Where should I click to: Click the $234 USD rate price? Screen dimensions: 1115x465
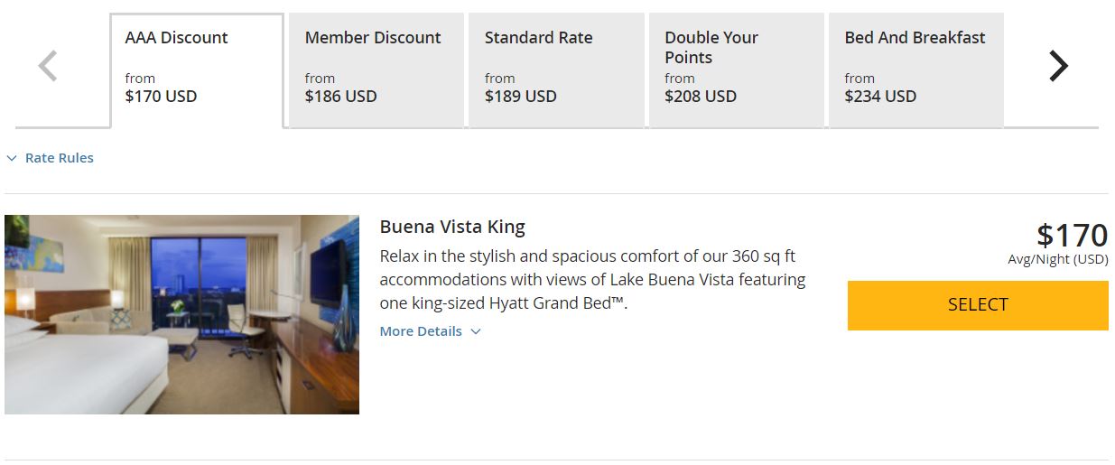[880, 96]
